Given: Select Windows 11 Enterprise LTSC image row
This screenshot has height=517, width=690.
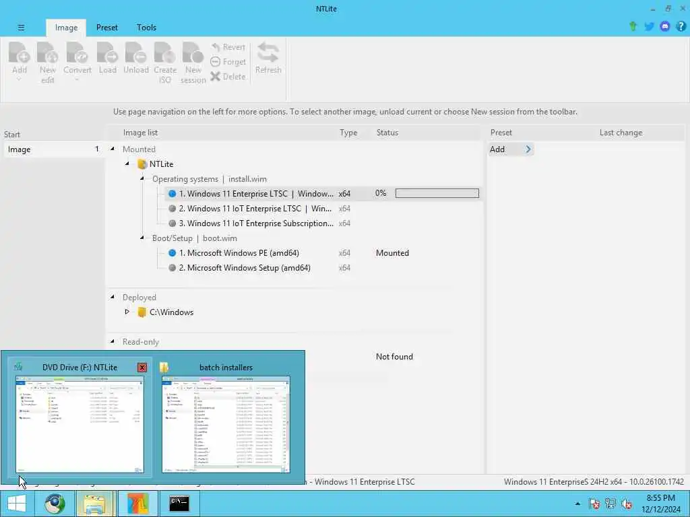Looking at the screenshot, I should [x=323, y=193].
